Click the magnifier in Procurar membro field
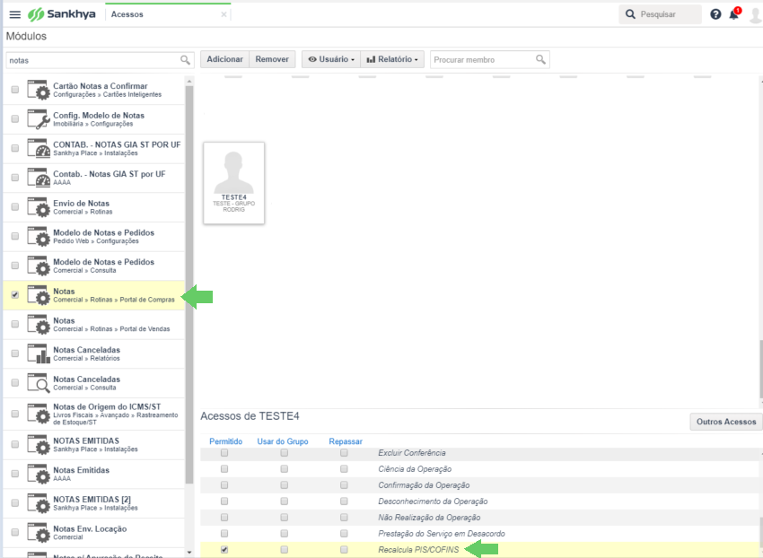Image resolution: width=763 pixels, height=558 pixels. (x=540, y=59)
